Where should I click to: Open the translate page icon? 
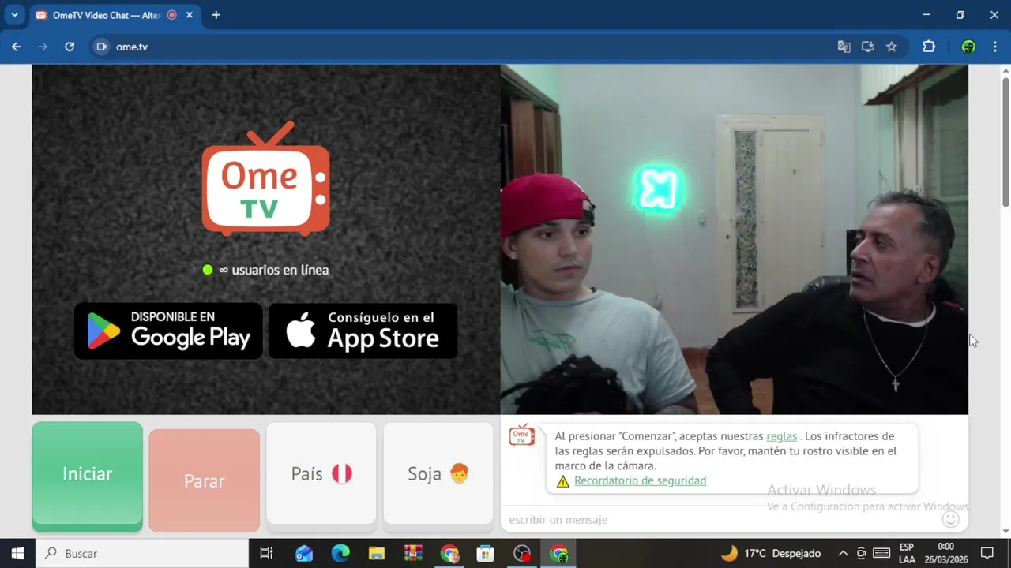pyautogui.click(x=844, y=47)
